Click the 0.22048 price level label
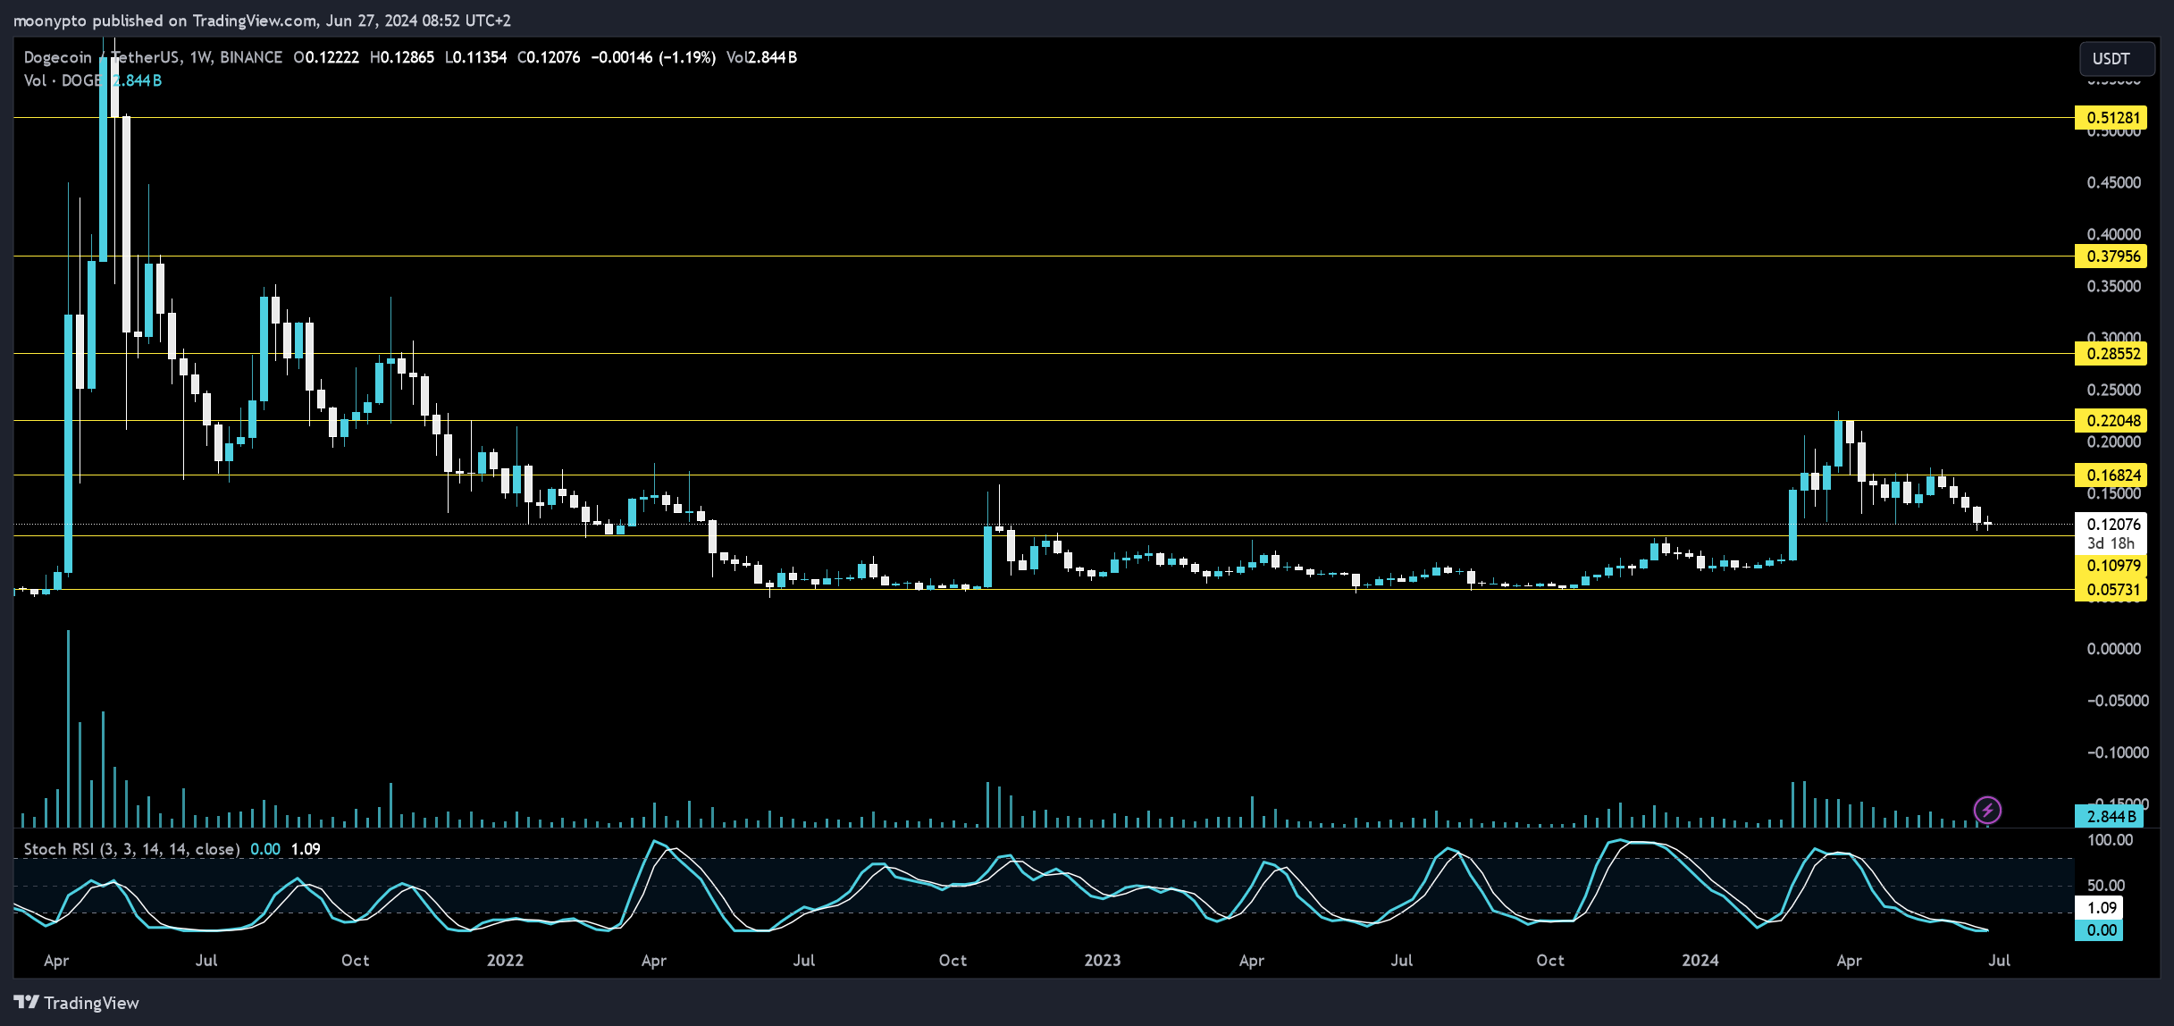 coord(2111,421)
